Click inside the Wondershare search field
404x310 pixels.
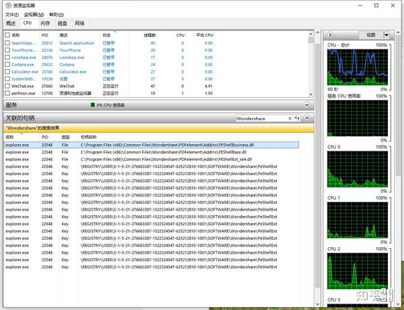point(261,118)
